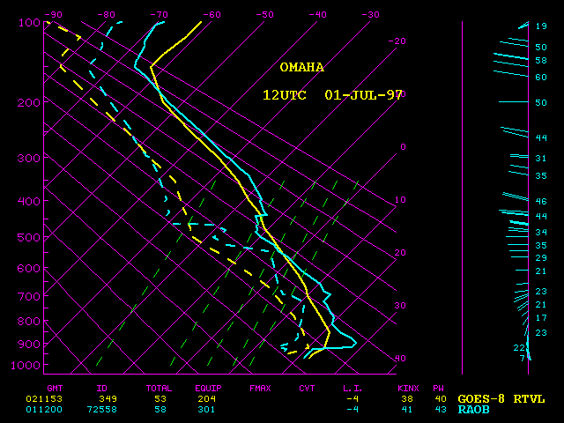This screenshot has height=423, width=564.
Task: Click the wind speed value 60
Action: tap(541, 77)
